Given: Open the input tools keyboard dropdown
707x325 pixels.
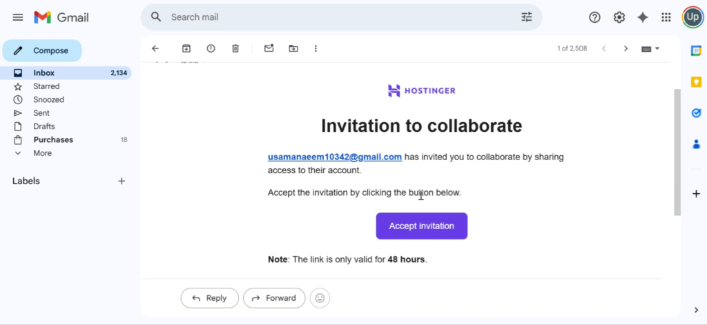Looking at the screenshot, I should point(650,48).
